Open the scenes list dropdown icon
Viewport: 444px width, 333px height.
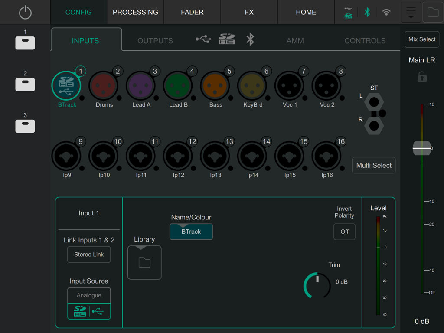410,12
